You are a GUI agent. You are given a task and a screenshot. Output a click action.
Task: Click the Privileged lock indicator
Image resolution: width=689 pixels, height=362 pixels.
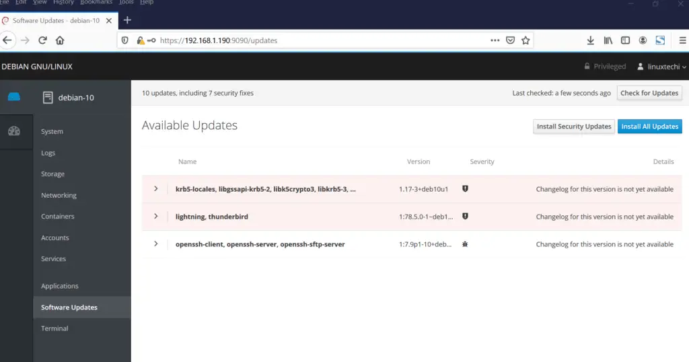pyautogui.click(x=605, y=67)
